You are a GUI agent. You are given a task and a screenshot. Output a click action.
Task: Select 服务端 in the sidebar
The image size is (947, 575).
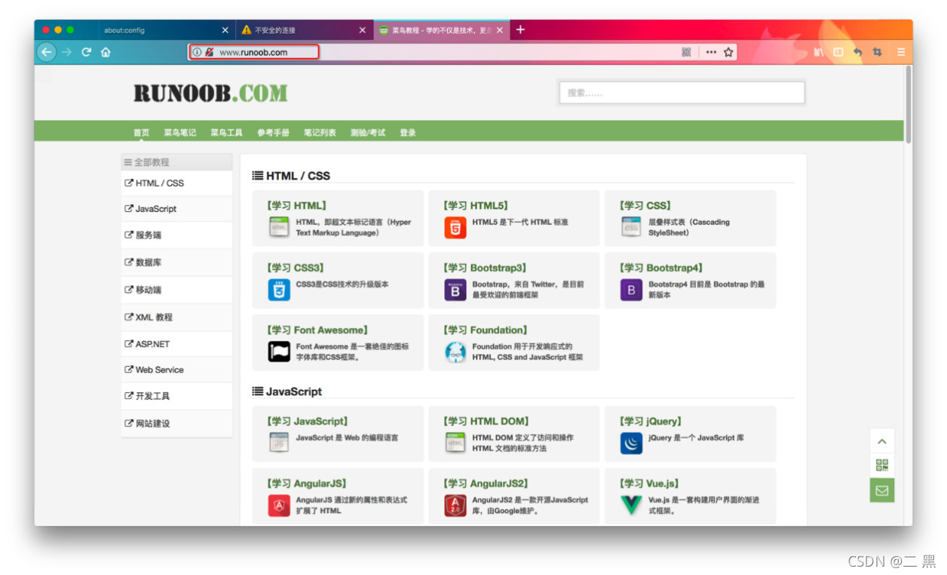point(176,235)
